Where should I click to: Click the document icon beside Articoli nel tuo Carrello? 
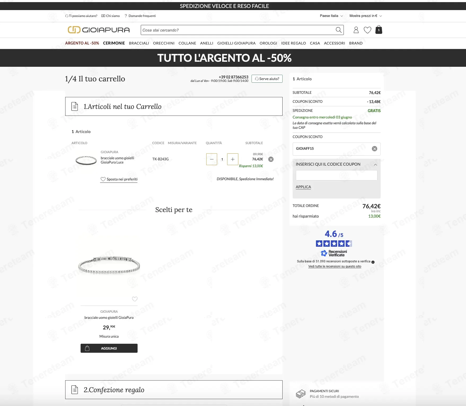coord(75,106)
